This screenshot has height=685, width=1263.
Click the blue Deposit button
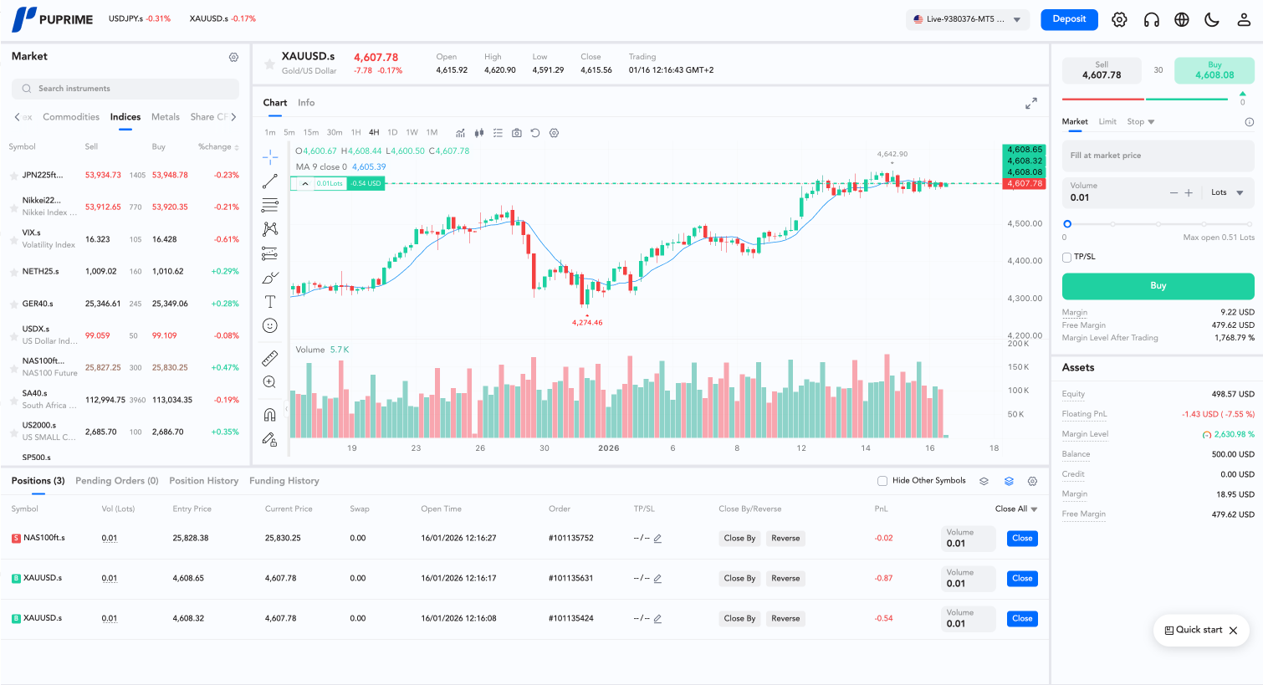(1069, 19)
